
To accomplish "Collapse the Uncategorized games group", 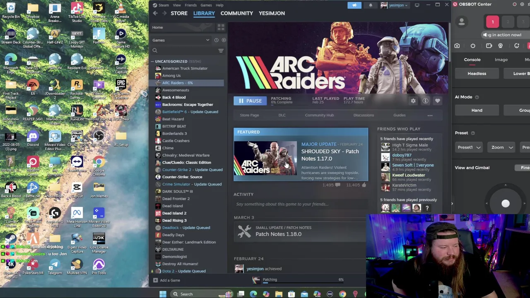I will (x=152, y=62).
